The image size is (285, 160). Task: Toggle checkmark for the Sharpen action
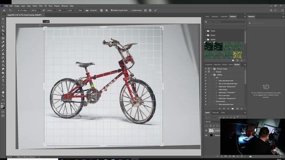click(206, 72)
